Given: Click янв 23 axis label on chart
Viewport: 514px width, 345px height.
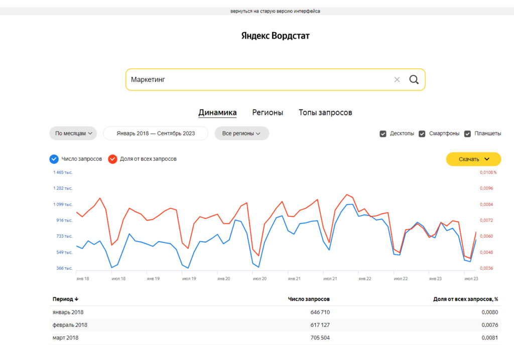Looking at the screenshot, I should (435, 279).
